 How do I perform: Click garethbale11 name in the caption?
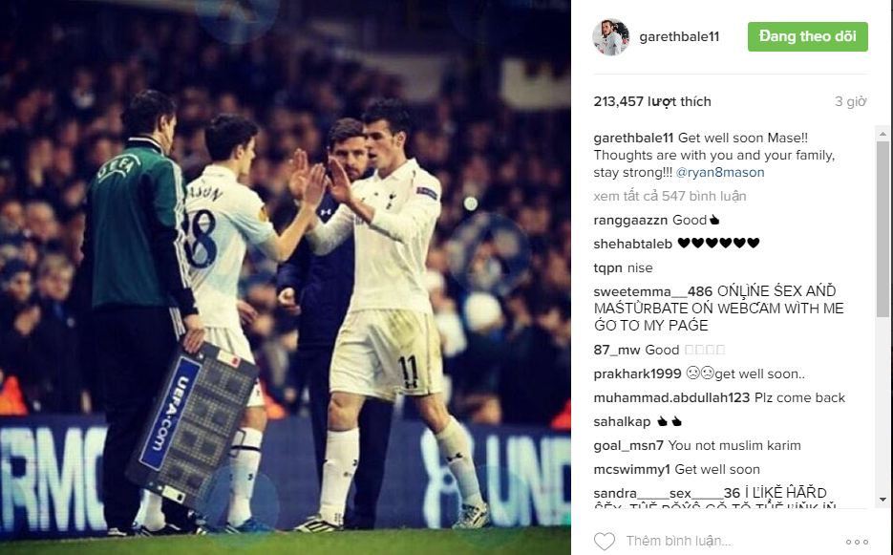click(633, 138)
